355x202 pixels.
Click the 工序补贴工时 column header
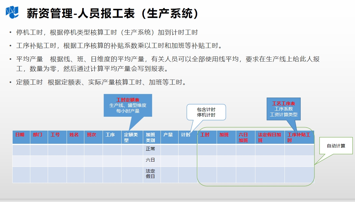click(x=299, y=137)
